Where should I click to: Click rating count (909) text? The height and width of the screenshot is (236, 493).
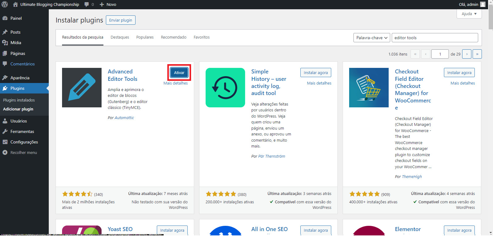click(x=386, y=195)
